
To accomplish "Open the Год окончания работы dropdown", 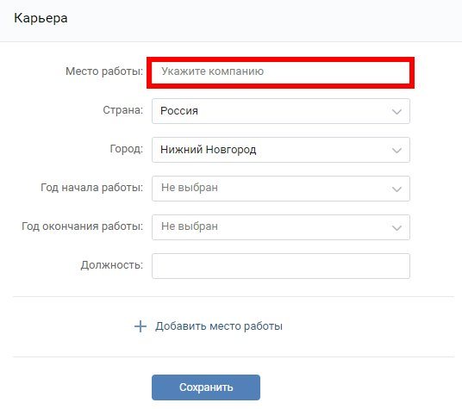I will click(x=280, y=227).
